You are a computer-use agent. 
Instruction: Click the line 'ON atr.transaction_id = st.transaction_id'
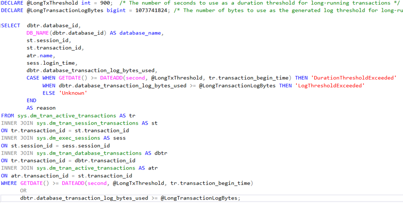click(67, 175)
